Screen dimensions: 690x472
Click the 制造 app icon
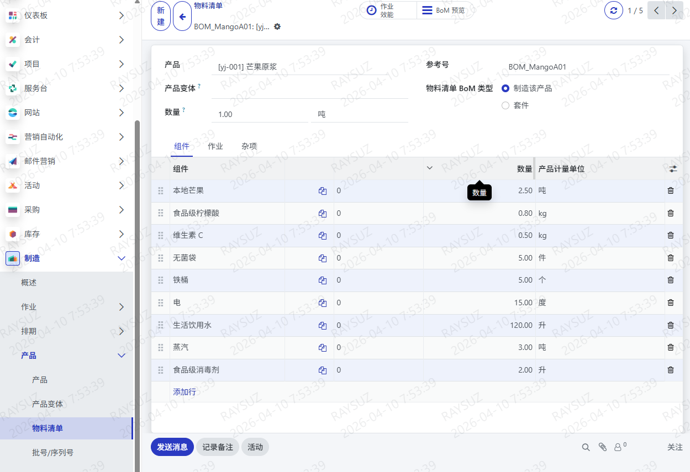13,258
